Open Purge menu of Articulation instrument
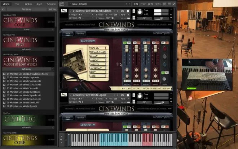238x149 pixels. click(125, 15)
